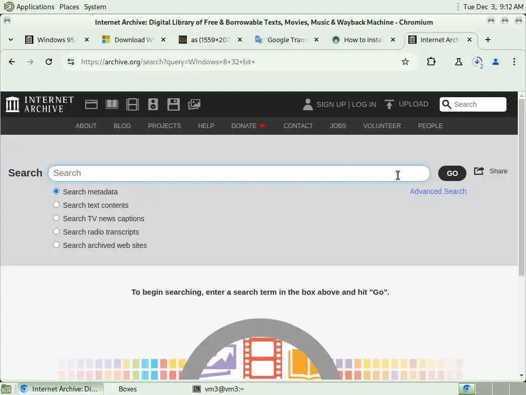The width and height of the screenshot is (526, 395).
Task: Select Search archived web sites option
Action: [57, 245]
